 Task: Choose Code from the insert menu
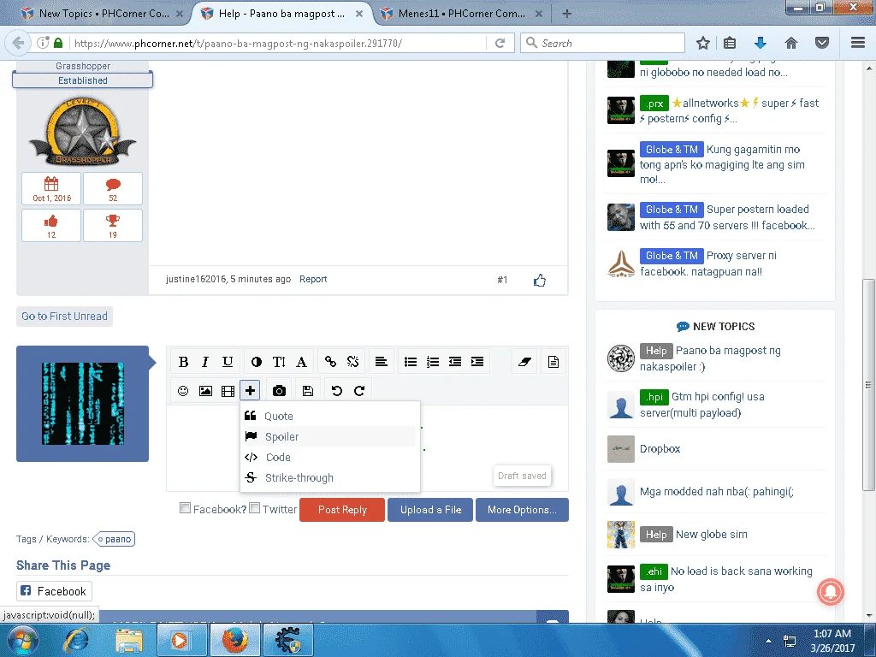(x=329, y=457)
